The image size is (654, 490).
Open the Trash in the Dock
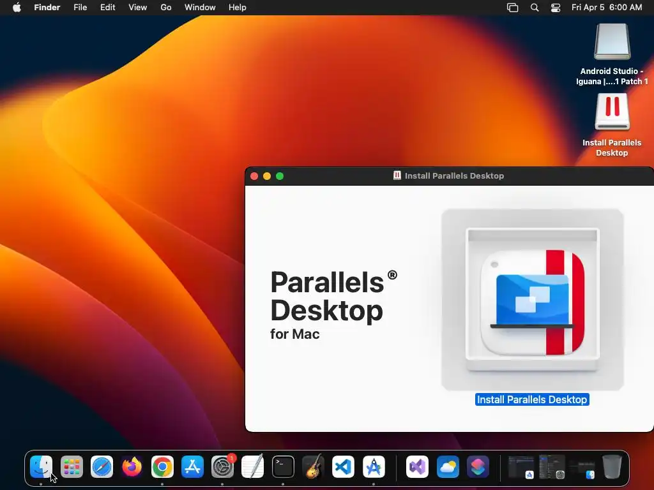pos(612,466)
